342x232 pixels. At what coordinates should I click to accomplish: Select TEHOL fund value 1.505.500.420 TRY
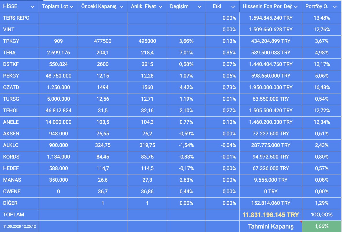click(x=271, y=110)
